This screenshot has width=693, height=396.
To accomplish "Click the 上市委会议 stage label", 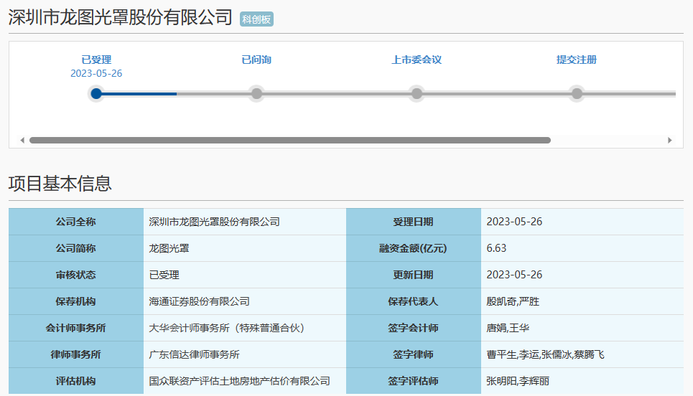I will pyautogui.click(x=417, y=60).
